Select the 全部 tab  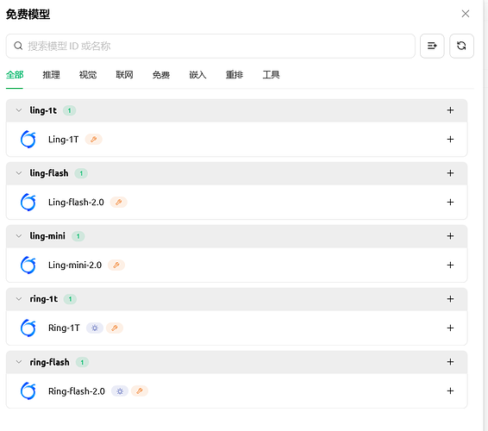15,75
